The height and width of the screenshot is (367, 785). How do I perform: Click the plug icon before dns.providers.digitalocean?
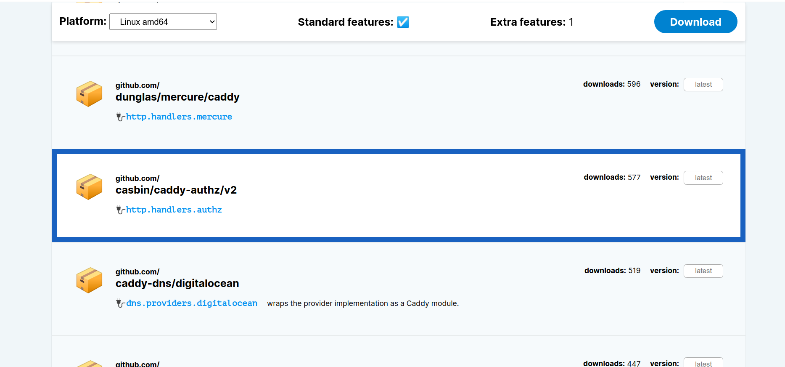(119, 303)
